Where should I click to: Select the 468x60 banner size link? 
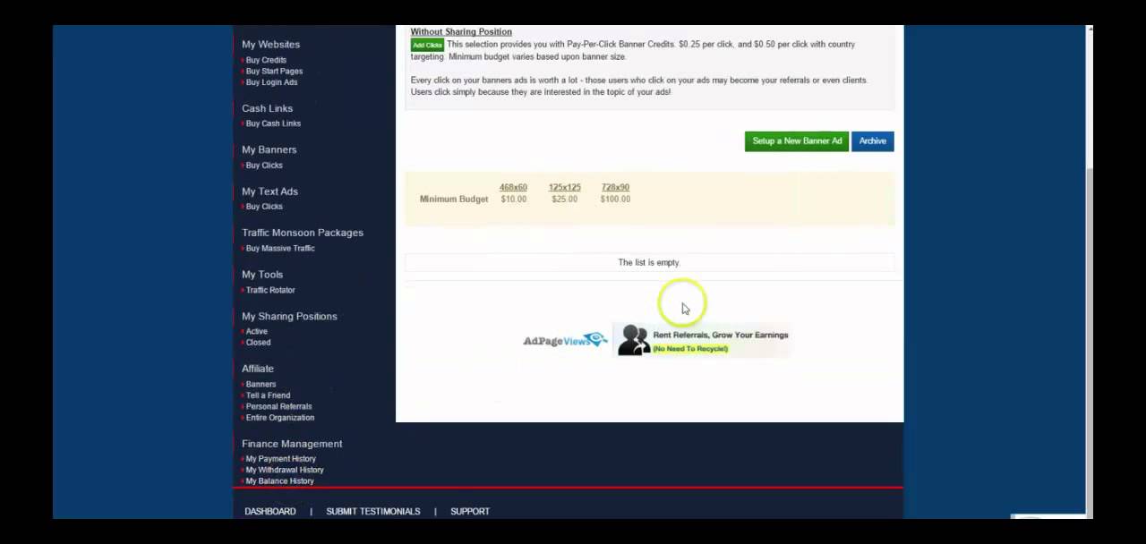tap(513, 187)
